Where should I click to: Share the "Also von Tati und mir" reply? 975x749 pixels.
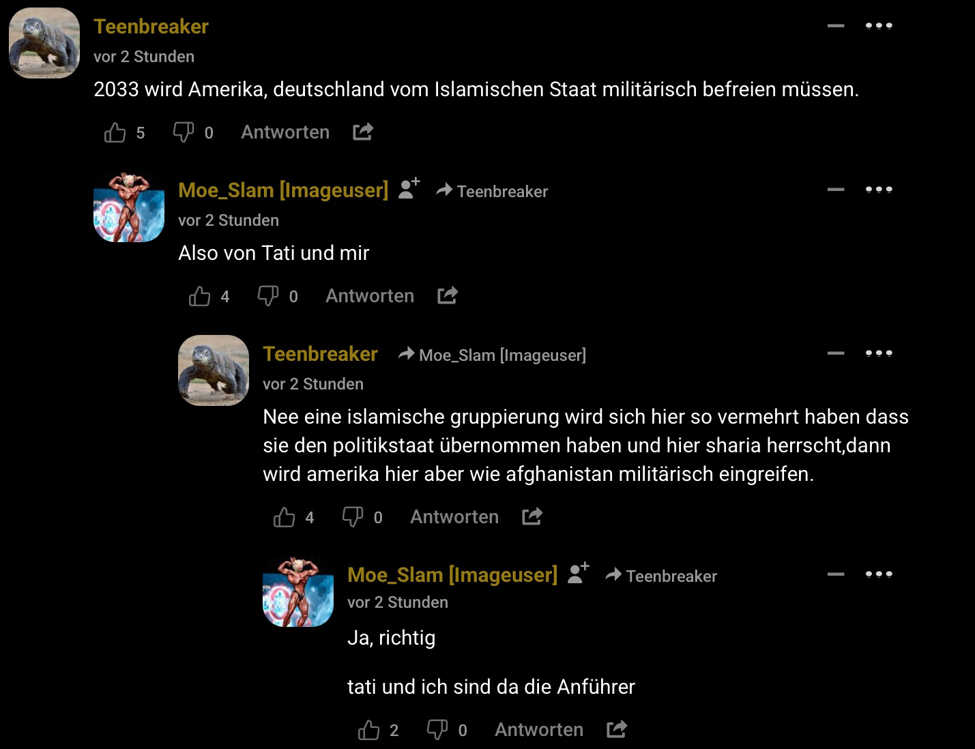pos(448,295)
